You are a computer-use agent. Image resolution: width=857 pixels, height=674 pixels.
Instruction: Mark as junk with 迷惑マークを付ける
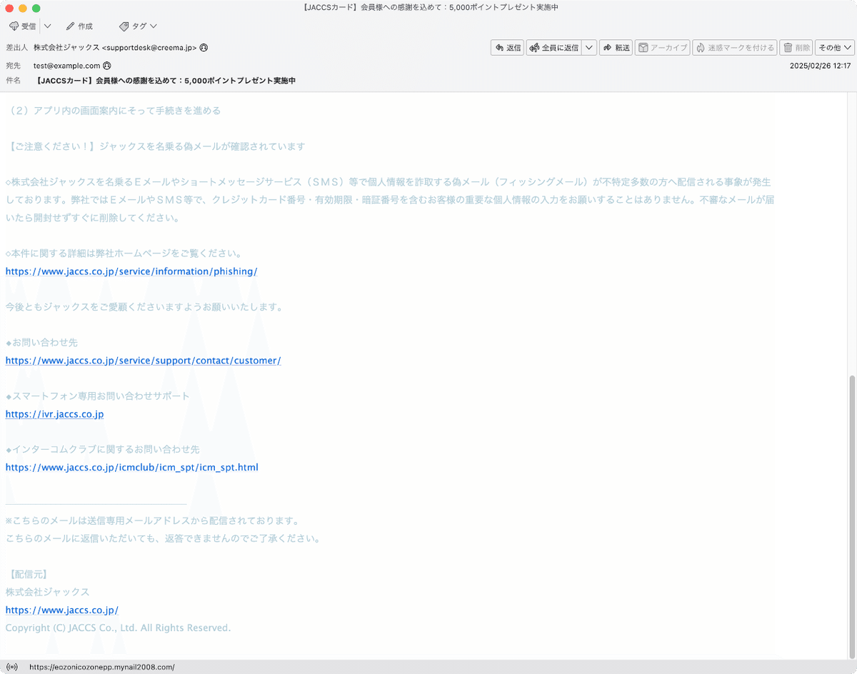coord(734,48)
